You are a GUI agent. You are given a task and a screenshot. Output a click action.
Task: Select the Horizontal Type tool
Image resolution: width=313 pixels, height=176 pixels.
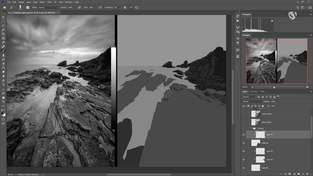3,85
